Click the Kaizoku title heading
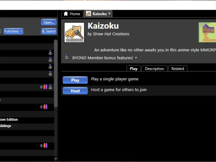Viewport: 216px width, 162px height. 103,26
